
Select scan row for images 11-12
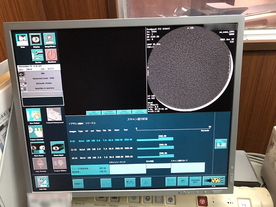[102, 149]
